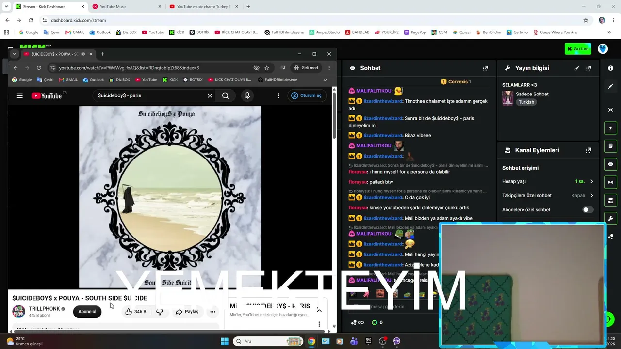Select the lightning bolt icon in Kick's sidebar
Screen dimensions: 621x349
pos(610,128)
